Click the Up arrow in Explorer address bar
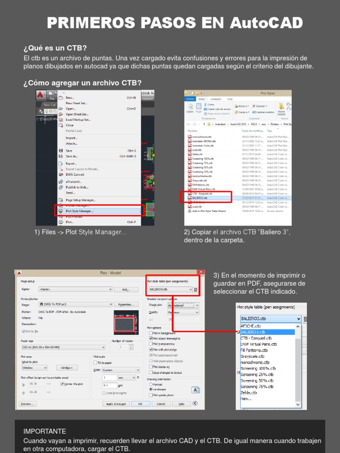 click(204, 124)
